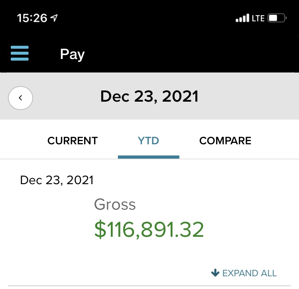Select the YTD tab
This screenshot has height=289, width=299.
tap(148, 141)
